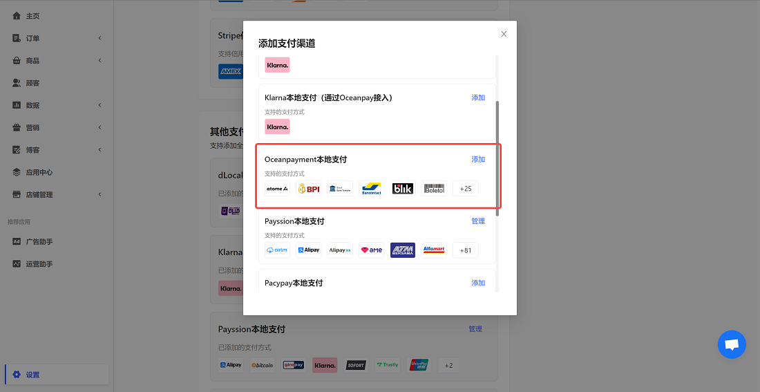This screenshot has width=760, height=392.
Task: Click the Atome payment logo
Action: tap(277, 189)
